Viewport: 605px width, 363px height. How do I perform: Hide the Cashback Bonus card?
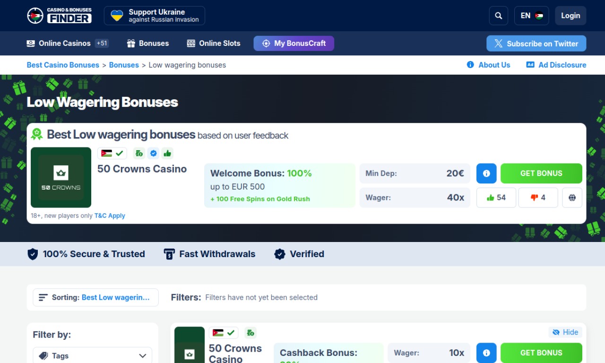565,332
